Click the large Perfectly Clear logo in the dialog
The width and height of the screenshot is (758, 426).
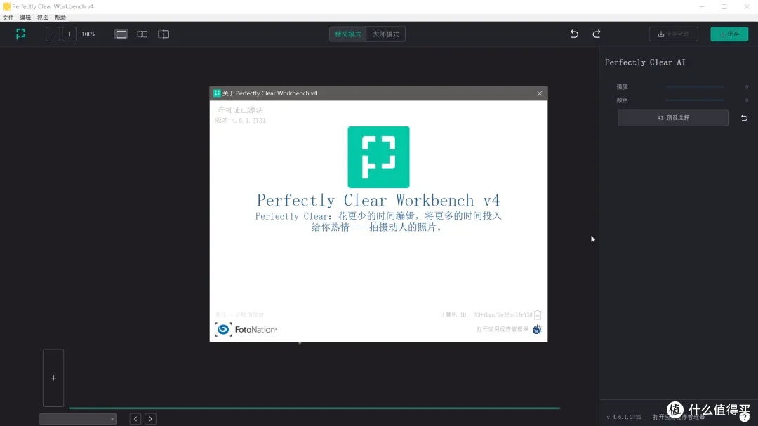pyautogui.click(x=378, y=157)
